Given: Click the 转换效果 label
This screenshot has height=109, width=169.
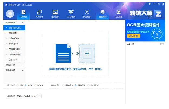Looking at the screenshot, I should pyautogui.click(x=56, y=85).
